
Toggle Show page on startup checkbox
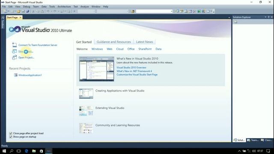click(x=11, y=137)
